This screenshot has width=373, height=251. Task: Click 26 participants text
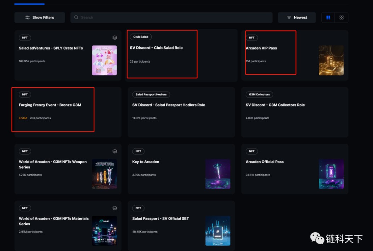coord(140,62)
